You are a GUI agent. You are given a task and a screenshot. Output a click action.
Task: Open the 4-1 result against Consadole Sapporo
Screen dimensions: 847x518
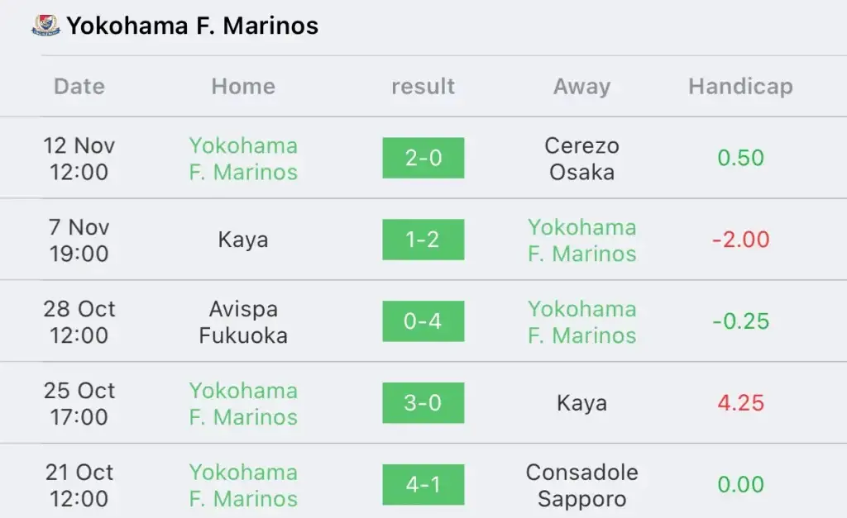pyautogui.click(x=423, y=485)
